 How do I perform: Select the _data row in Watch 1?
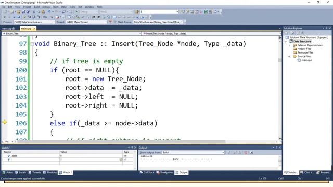tap(68, 156)
